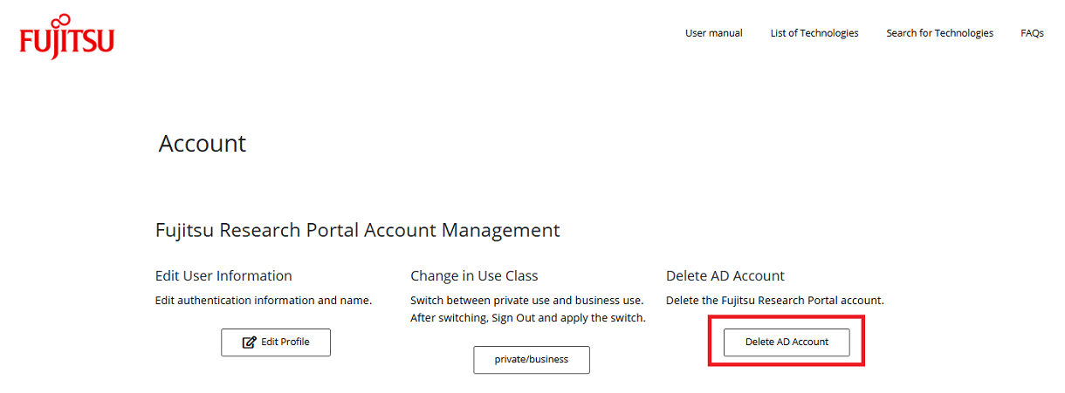Screen dimensions: 1065x393
Task: Select the Delete AD Account section heading
Action: (x=725, y=276)
